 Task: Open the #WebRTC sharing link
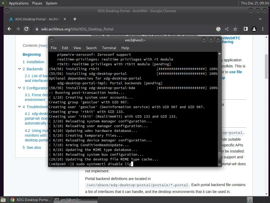231,40
